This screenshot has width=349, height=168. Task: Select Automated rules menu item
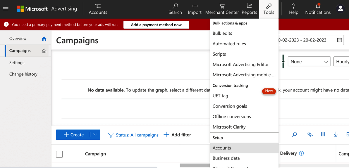tap(244, 44)
